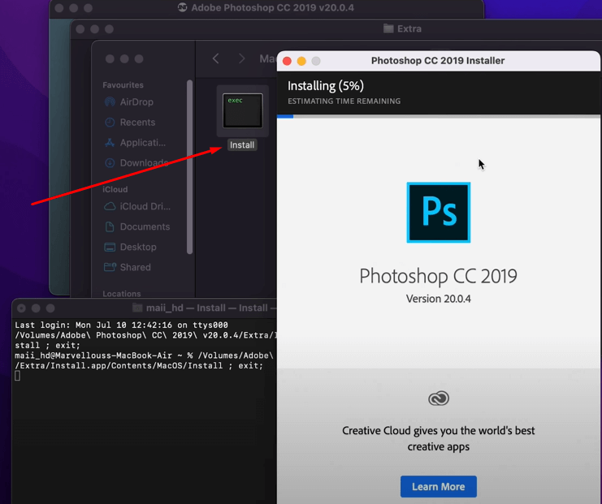
Task: Close the Photoshop CC 2019 Installer window
Action: 287,61
